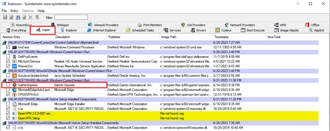Click the binoculars Find icon in toolbar

pyautogui.click(x=18, y=17)
